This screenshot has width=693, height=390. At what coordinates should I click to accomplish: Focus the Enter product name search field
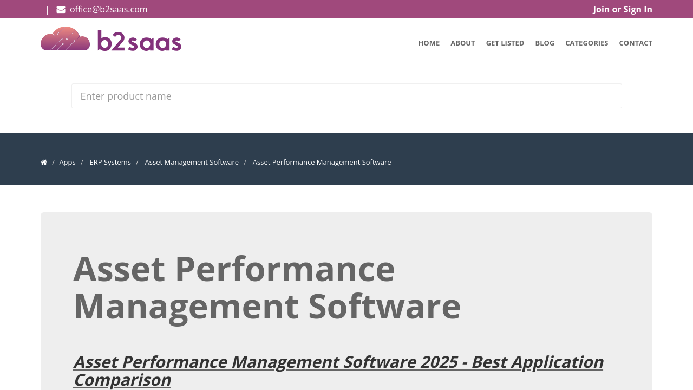pyautogui.click(x=346, y=96)
